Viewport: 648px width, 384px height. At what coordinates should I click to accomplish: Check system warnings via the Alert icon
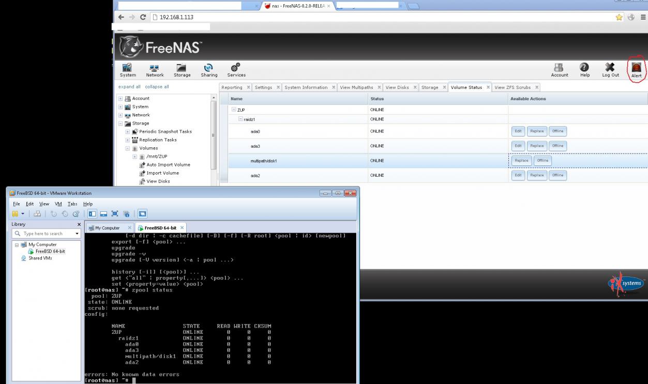(x=635, y=70)
